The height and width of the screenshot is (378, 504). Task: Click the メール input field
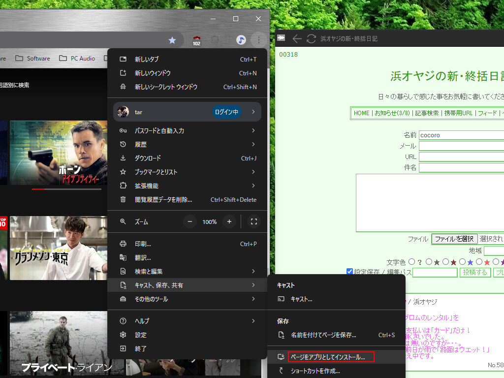coord(461,146)
